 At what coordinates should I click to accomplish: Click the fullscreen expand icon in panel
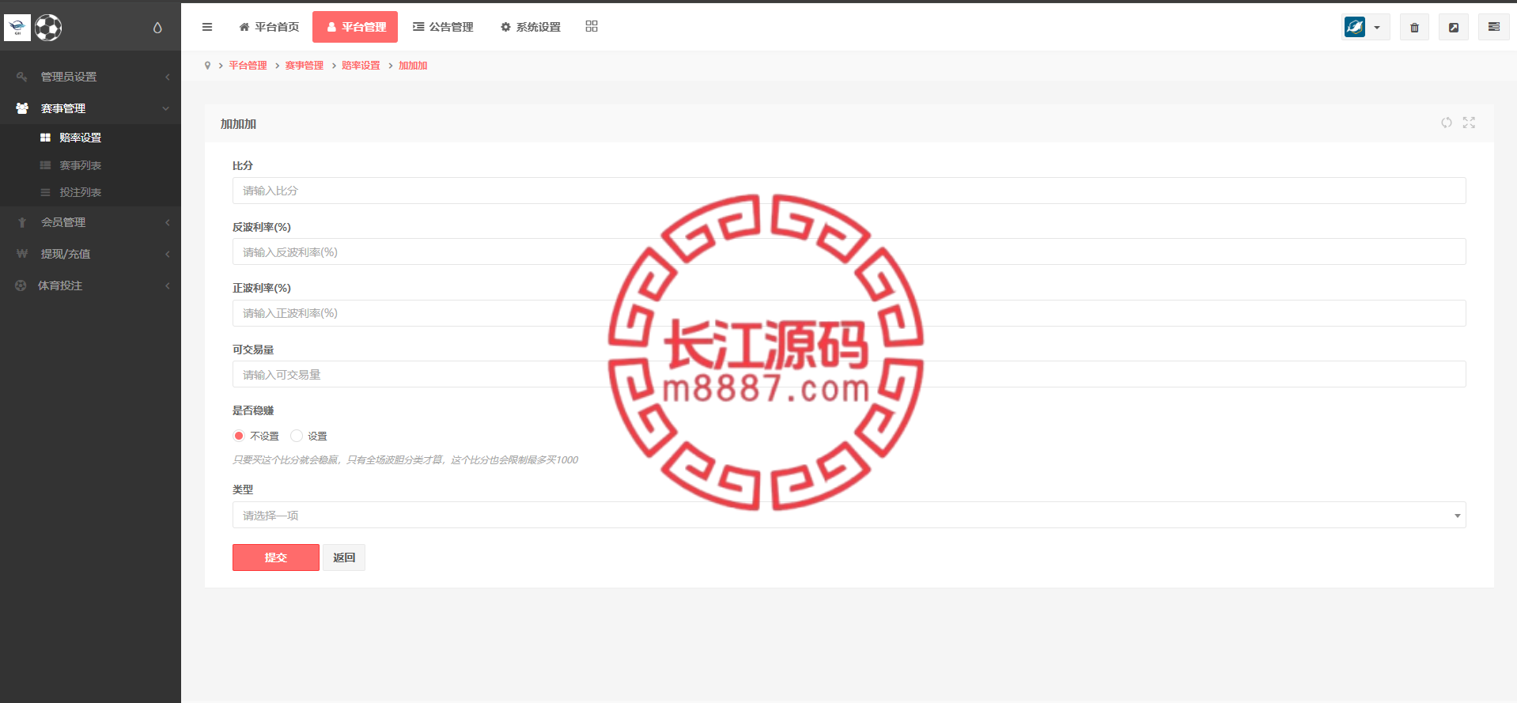pos(1469,123)
